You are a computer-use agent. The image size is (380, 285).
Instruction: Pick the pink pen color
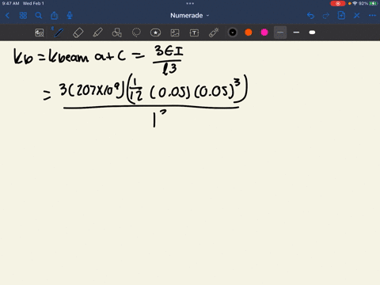[x=264, y=32]
